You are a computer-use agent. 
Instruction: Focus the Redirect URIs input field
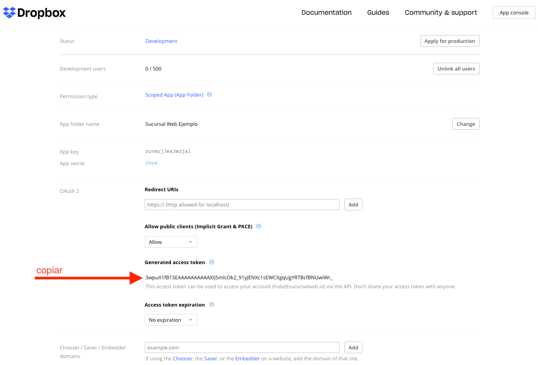[x=242, y=205]
